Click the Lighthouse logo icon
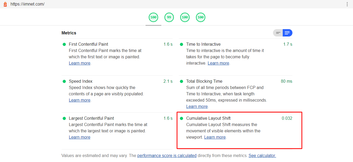The height and width of the screenshot is (162, 353). coord(5,4)
